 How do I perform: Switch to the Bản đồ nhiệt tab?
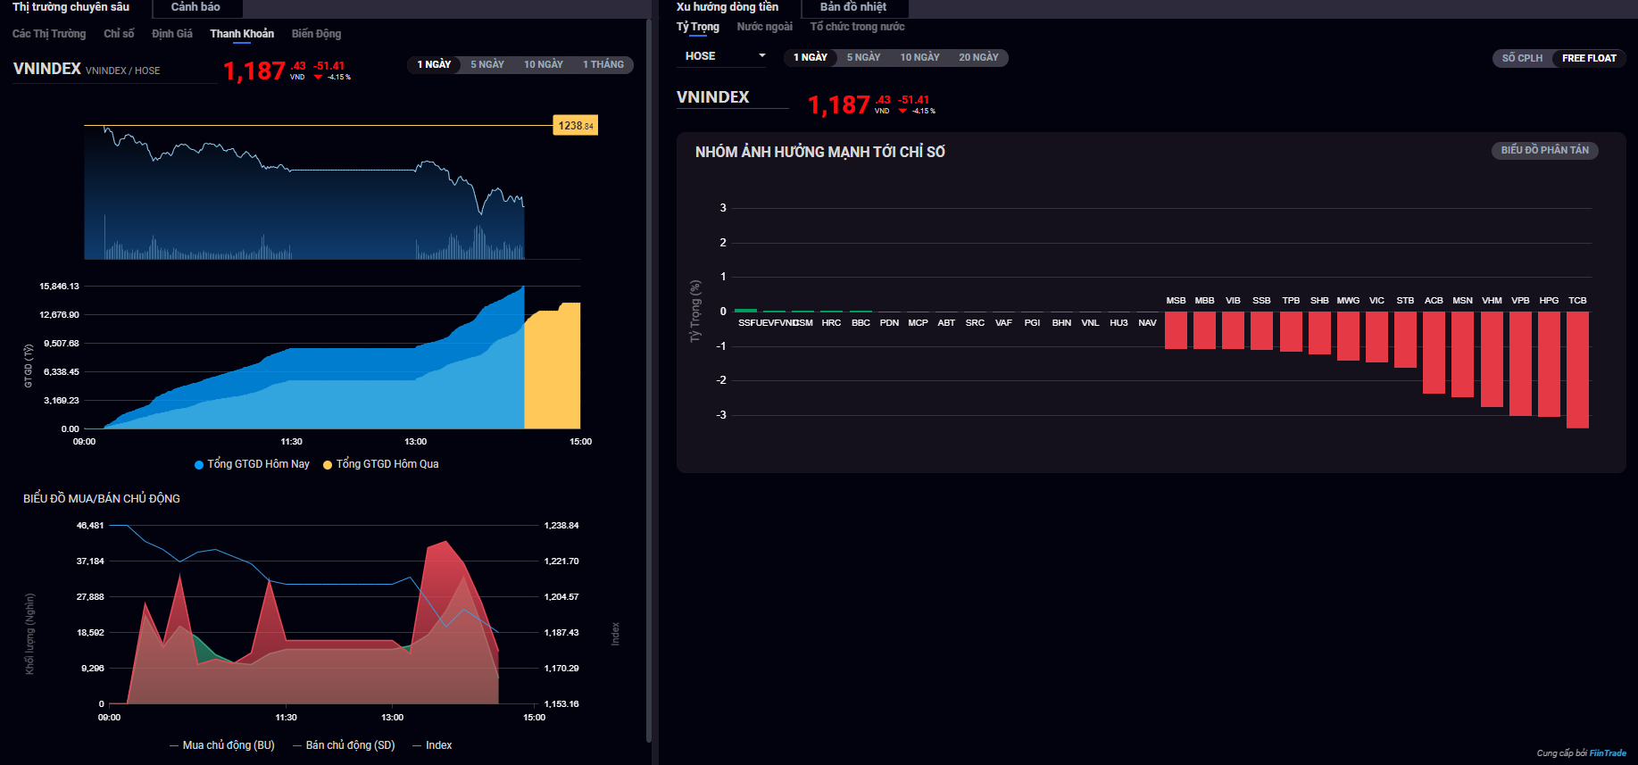853,7
